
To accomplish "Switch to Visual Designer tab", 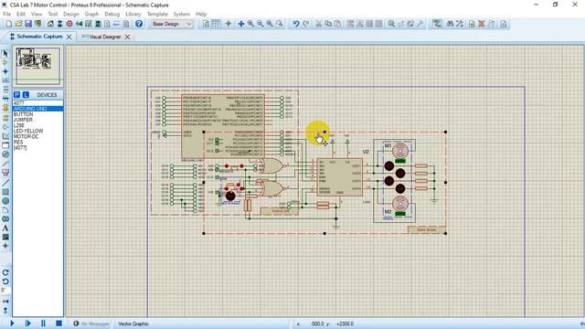I will [105, 37].
